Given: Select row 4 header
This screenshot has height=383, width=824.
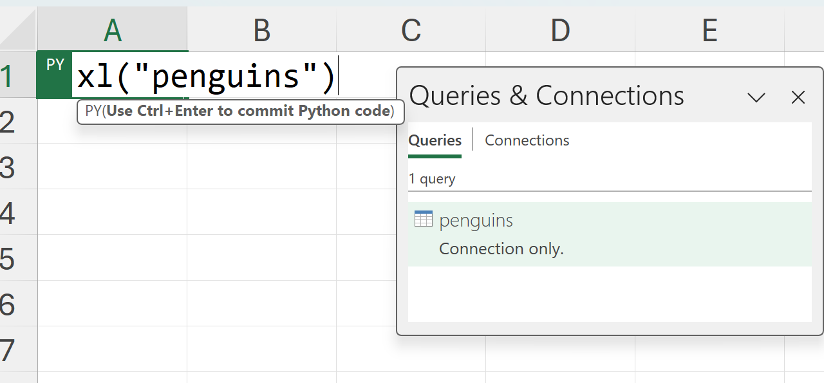Looking at the screenshot, I should click(9, 213).
